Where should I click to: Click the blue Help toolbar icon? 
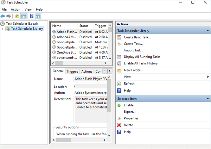(x=32, y=16)
